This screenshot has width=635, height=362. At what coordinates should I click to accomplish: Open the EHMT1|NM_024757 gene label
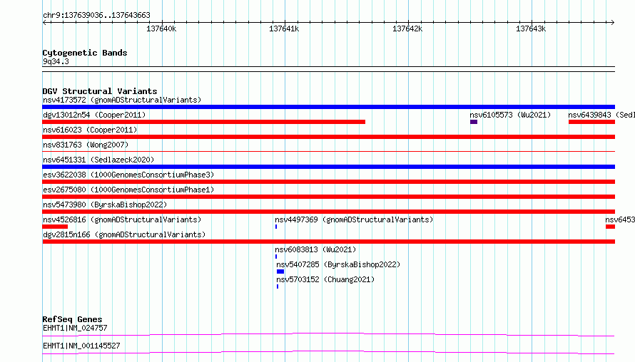point(75,328)
